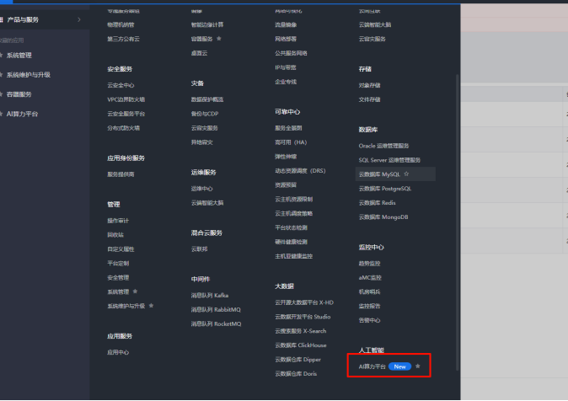
Task: Open 企业专线
Action: (x=286, y=82)
